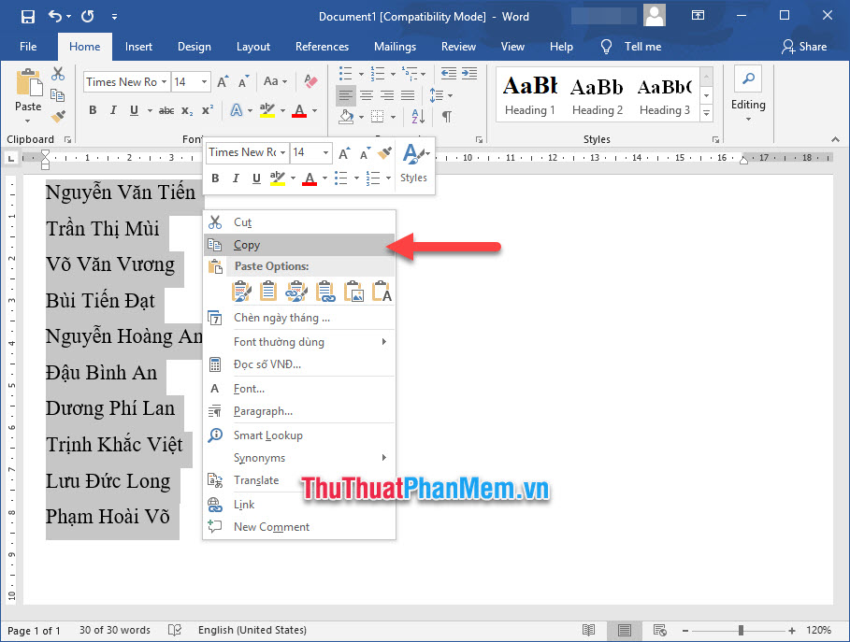Select the Picture paste option
The image size is (850, 642).
click(x=353, y=292)
